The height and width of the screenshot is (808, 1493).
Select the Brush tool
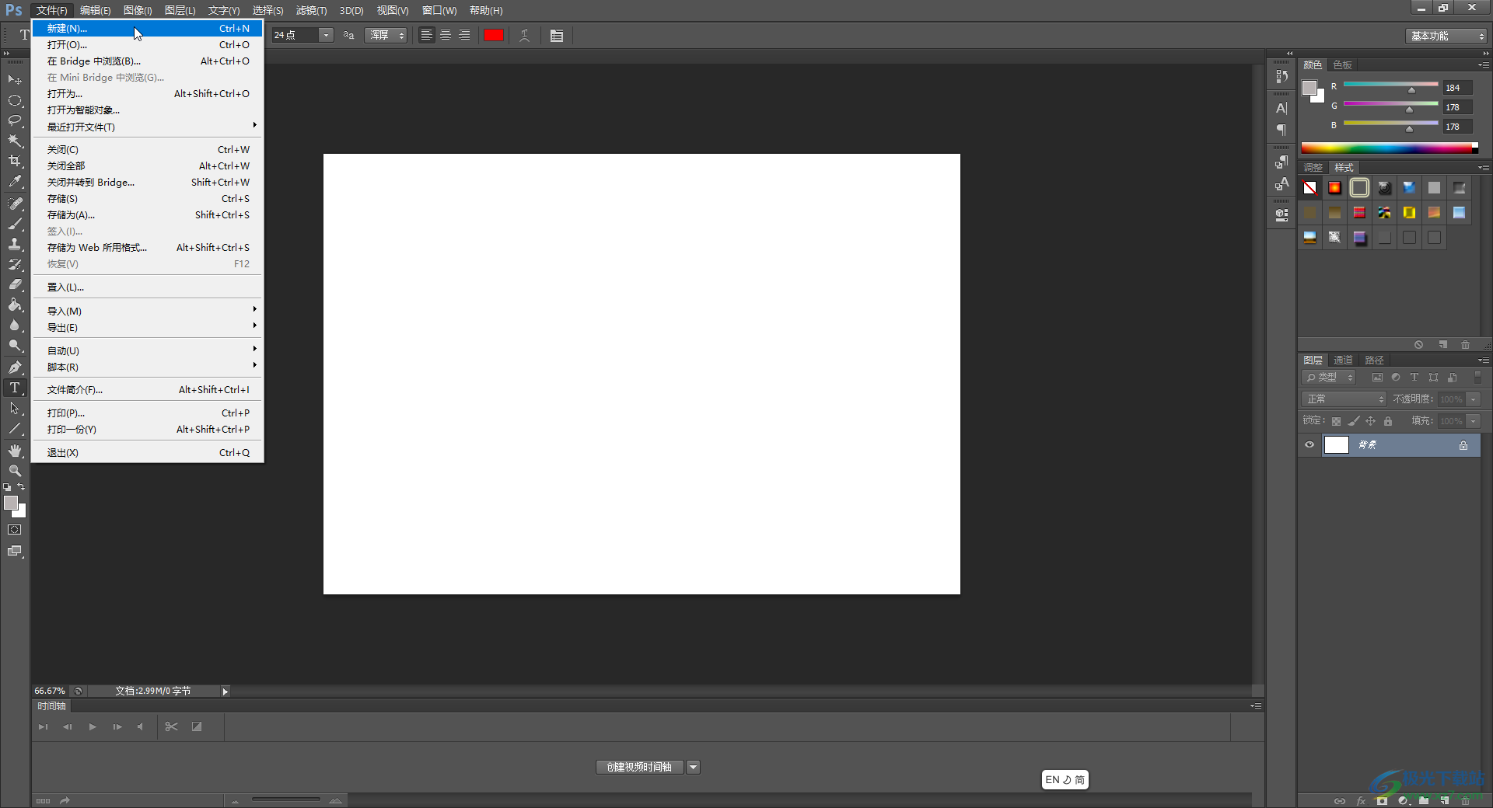click(15, 224)
